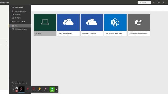This screenshot has height=94, width=168.
Task: Select the Pen annotation tool
Action: click(28, 89)
